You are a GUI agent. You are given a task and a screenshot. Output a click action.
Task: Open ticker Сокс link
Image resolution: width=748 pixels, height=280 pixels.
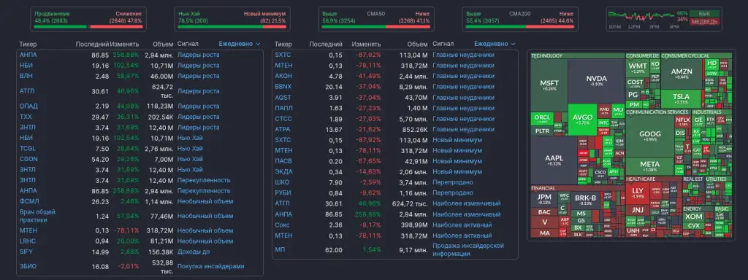point(283,225)
